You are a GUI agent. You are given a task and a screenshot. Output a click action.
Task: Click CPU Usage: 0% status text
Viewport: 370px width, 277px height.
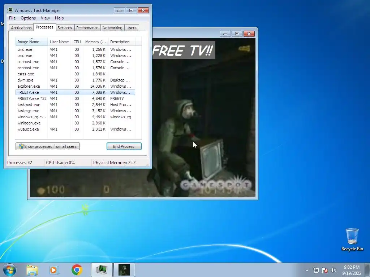pyautogui.click(x=60, y=163)
